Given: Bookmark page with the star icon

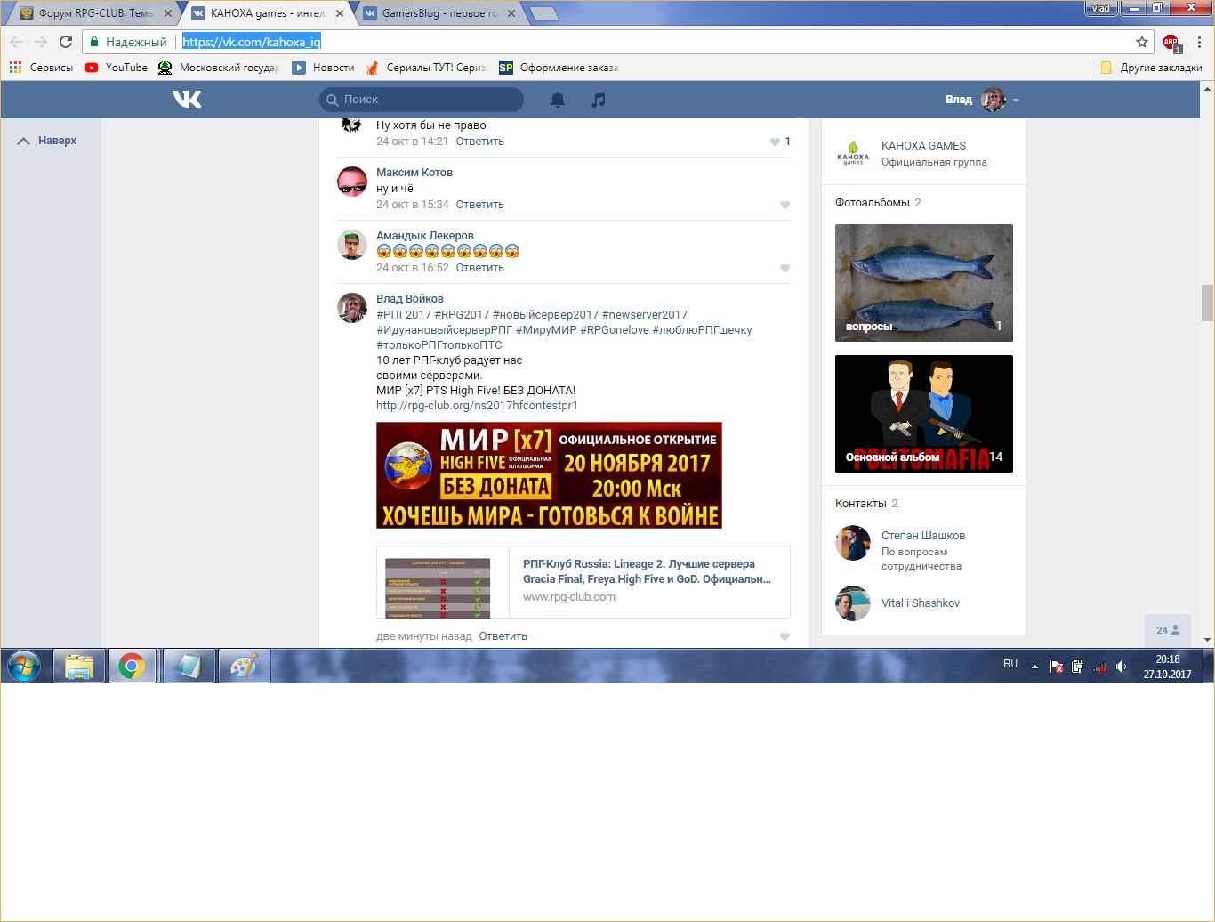Looking at the screenshot, I should coord(1142,42).
